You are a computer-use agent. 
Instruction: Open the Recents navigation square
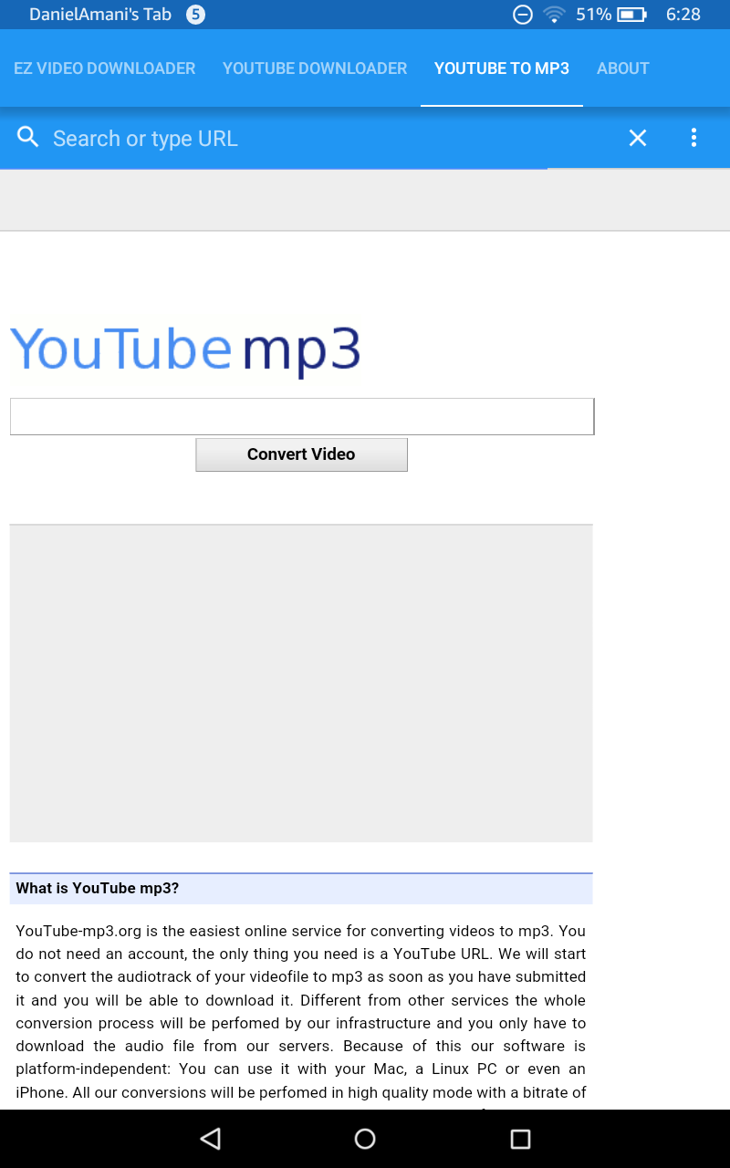pyautogui.click(x=521, y=1138)
